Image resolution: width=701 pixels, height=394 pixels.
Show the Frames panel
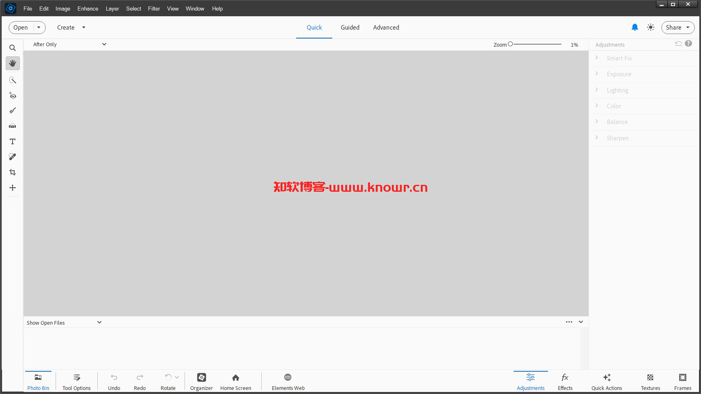[683, 382]
